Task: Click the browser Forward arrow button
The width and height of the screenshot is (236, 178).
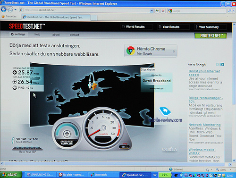Action: 10,9
